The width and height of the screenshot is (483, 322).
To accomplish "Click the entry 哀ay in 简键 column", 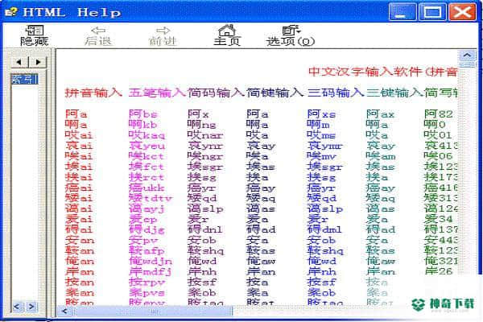I will coord(261,146).
